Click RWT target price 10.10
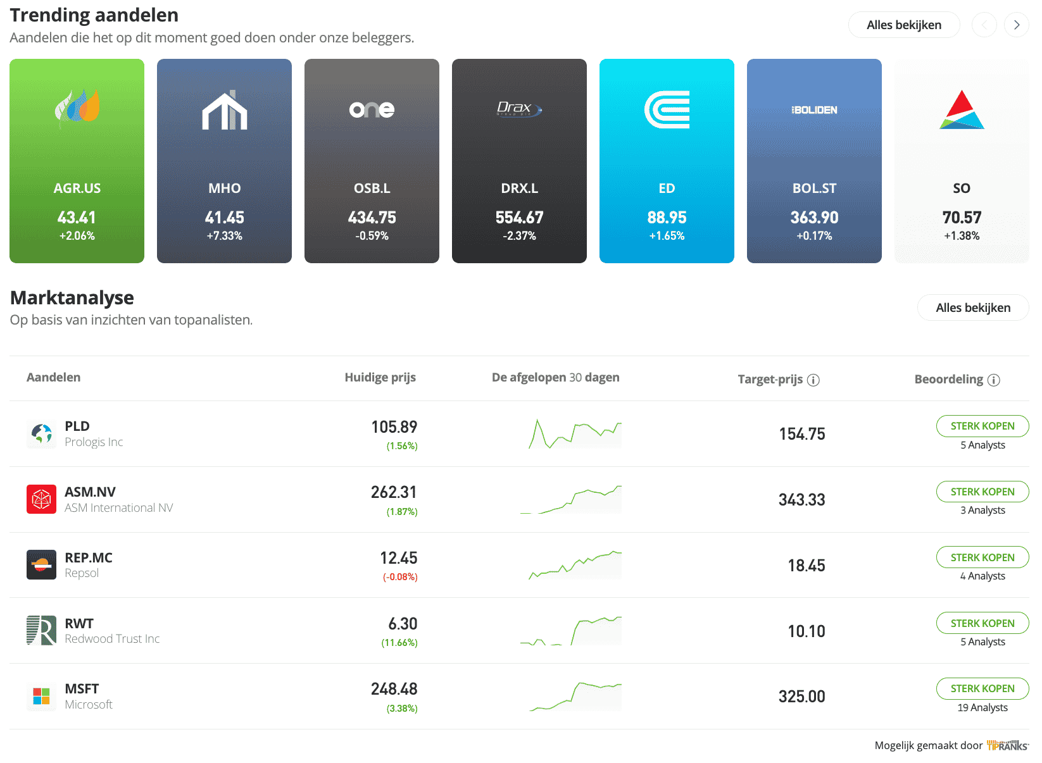 coord(807,631)
